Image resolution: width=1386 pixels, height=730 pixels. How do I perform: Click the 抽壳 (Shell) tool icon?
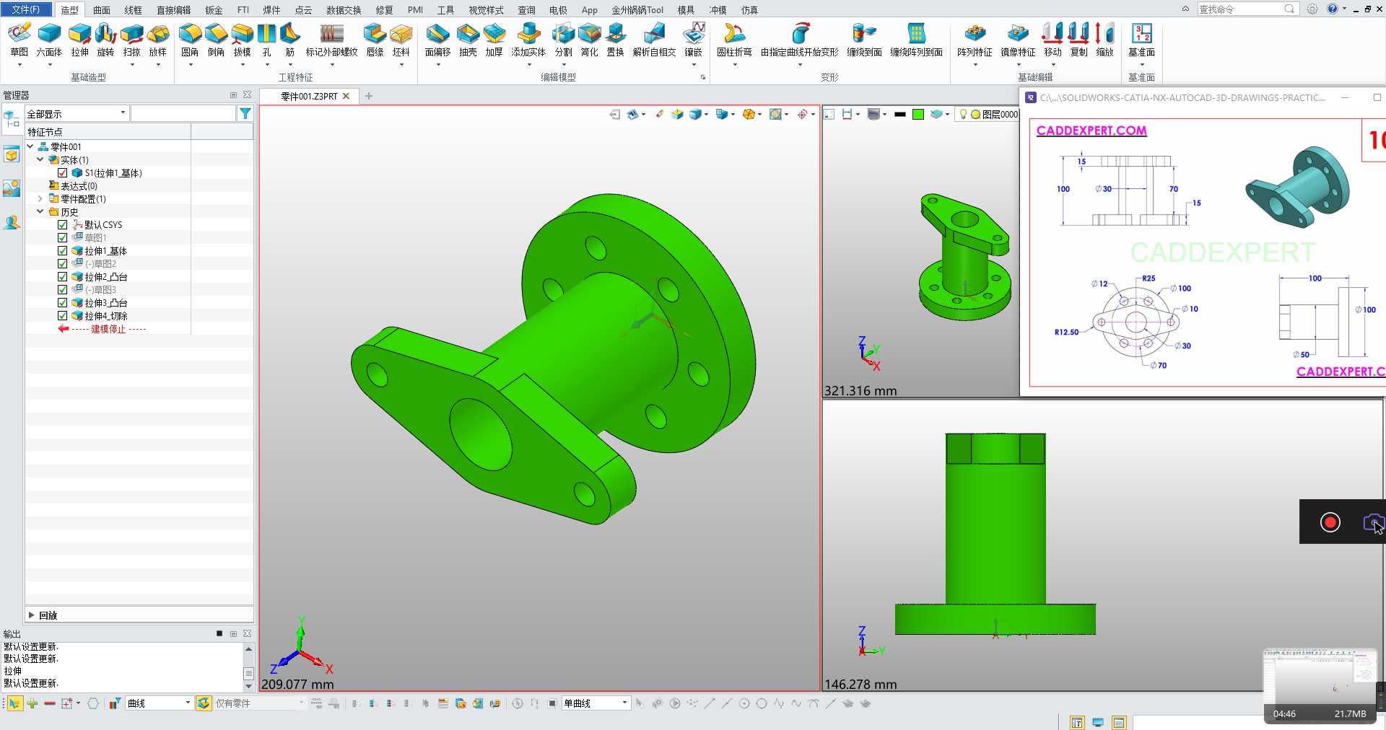coord(468,40)
